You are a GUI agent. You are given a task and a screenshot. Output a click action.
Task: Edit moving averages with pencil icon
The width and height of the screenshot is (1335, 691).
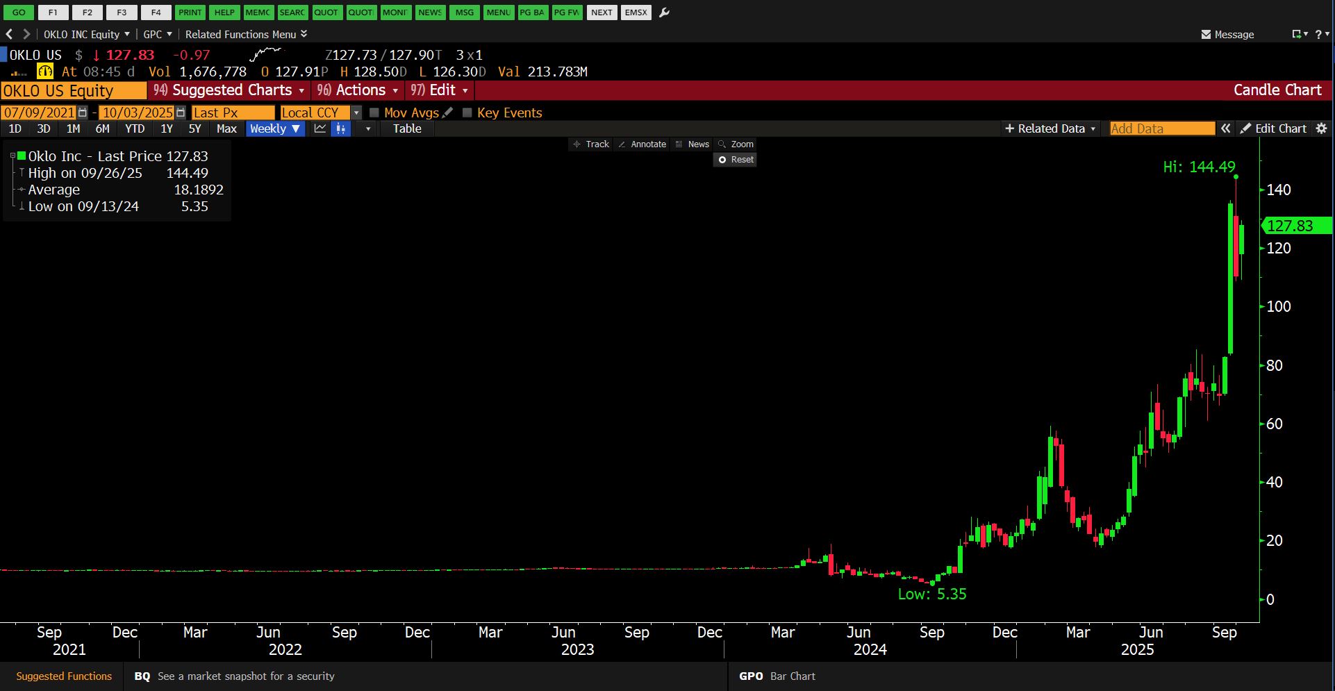click(x=448, y=113)
